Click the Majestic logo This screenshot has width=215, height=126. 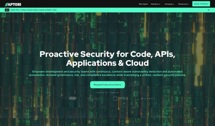(148, 99)
